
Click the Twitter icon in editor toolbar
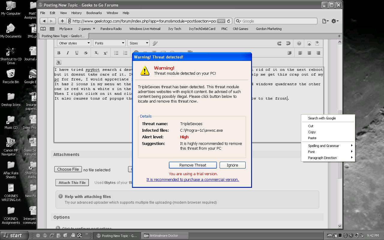click(x=59, y=62)
